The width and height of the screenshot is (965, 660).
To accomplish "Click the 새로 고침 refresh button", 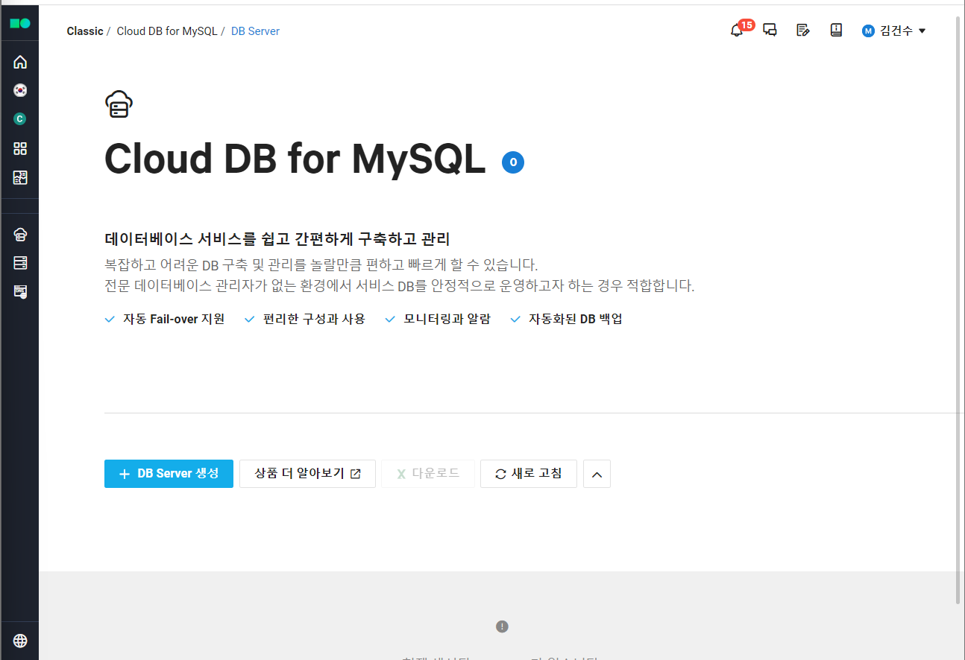I will click(x=529, y=474).
